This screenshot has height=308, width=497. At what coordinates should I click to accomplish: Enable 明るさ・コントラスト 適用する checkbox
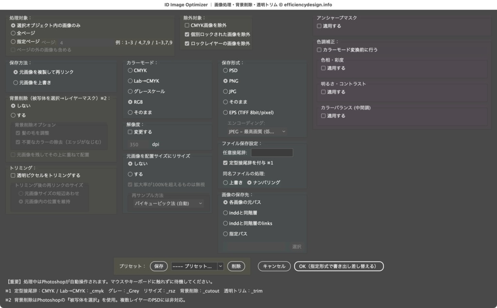(x=333, y=92)
